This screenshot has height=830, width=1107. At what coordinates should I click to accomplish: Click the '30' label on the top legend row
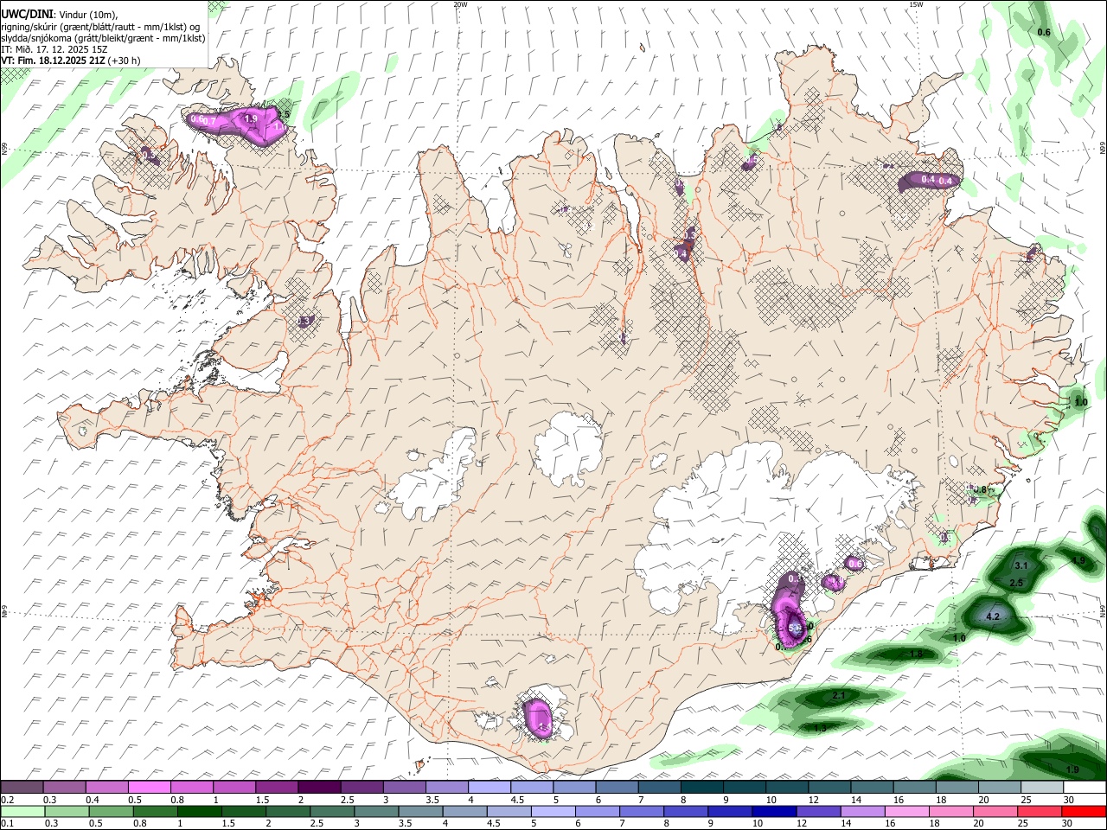(x=1068, y=800)
